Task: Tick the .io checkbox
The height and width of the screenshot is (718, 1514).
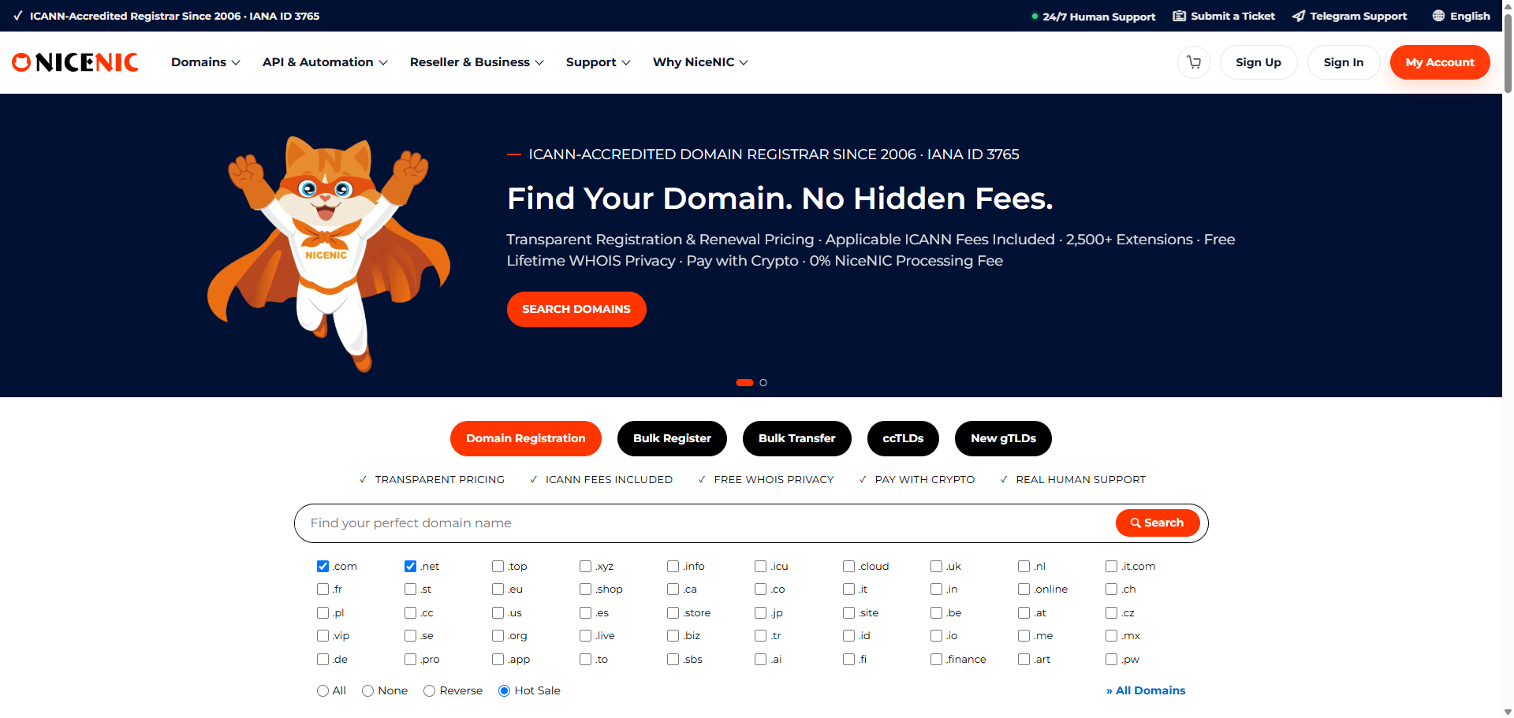Action: pos(936,635)
